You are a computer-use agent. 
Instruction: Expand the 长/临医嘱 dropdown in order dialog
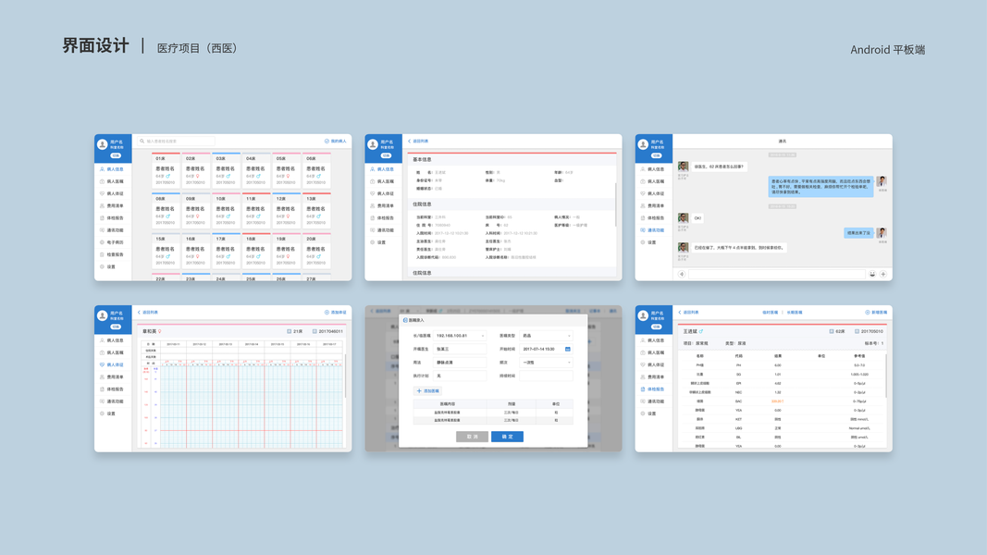[460, 336]
